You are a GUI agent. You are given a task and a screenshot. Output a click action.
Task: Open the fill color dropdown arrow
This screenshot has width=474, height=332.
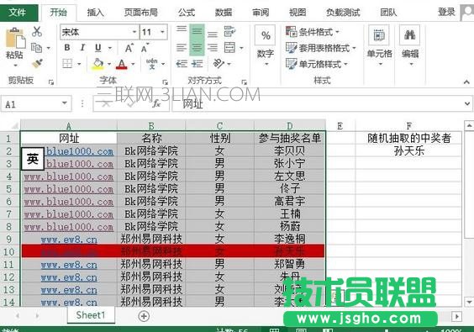[109, 64]
